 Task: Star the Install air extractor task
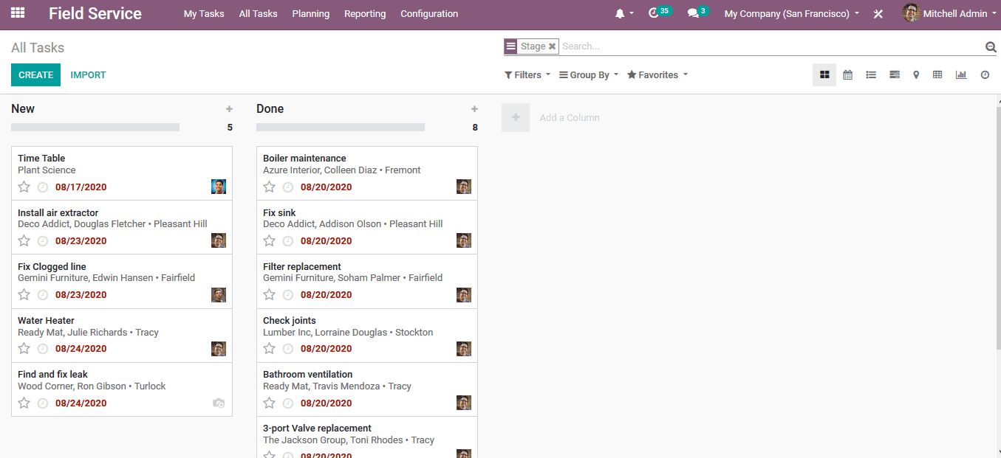pyautogui.click(x=24, y=240)
